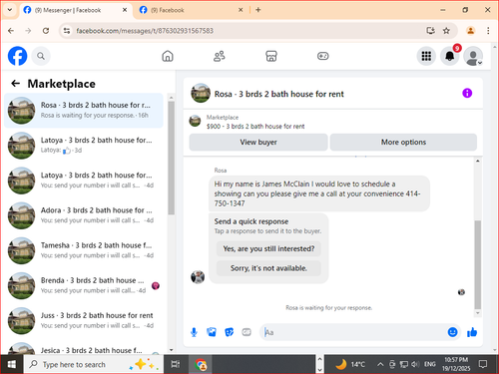Open taskbar clock and date

pyautogui.click(x=456, y=364)
